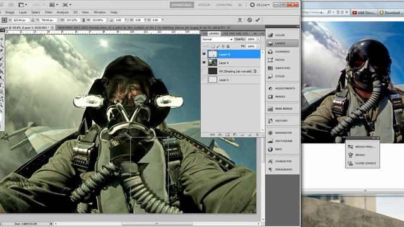Image resolution: width=404 pixels, height=227 pixels.
Task: Add a layer mask from the Layers panel bottom
Action: [x=227, y=134]
